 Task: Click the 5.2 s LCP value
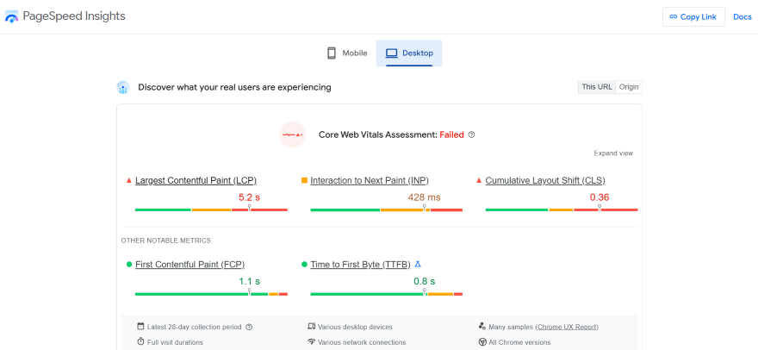(x=250, y=197)
